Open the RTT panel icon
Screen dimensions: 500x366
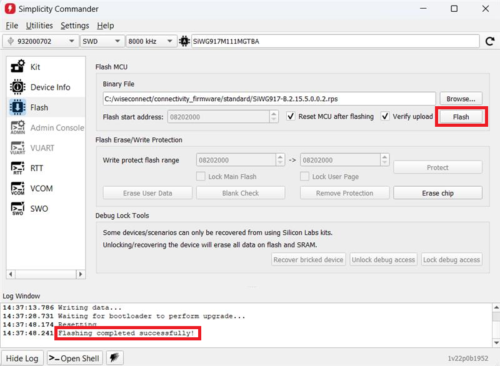(18, 168)
